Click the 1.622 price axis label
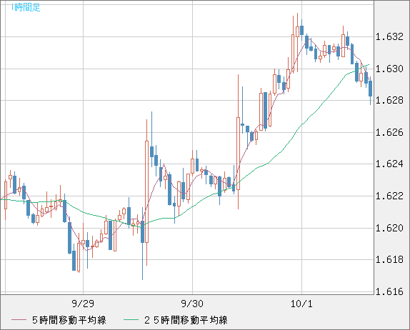This screenshot has width=410, height=330. click(x=389, y=196)
